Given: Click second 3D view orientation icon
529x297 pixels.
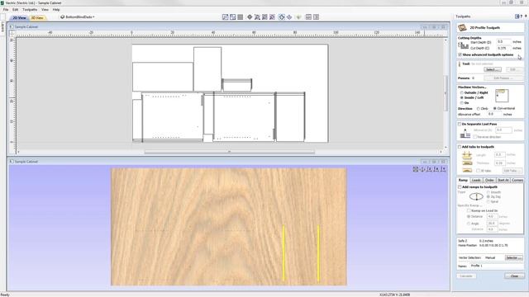Looking at the screenshot, I should click(x=422, y=169).
